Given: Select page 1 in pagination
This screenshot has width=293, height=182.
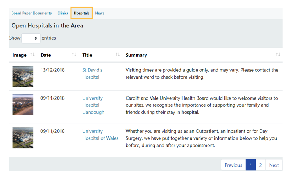Looking at the screenshot, I should [251, 165].
